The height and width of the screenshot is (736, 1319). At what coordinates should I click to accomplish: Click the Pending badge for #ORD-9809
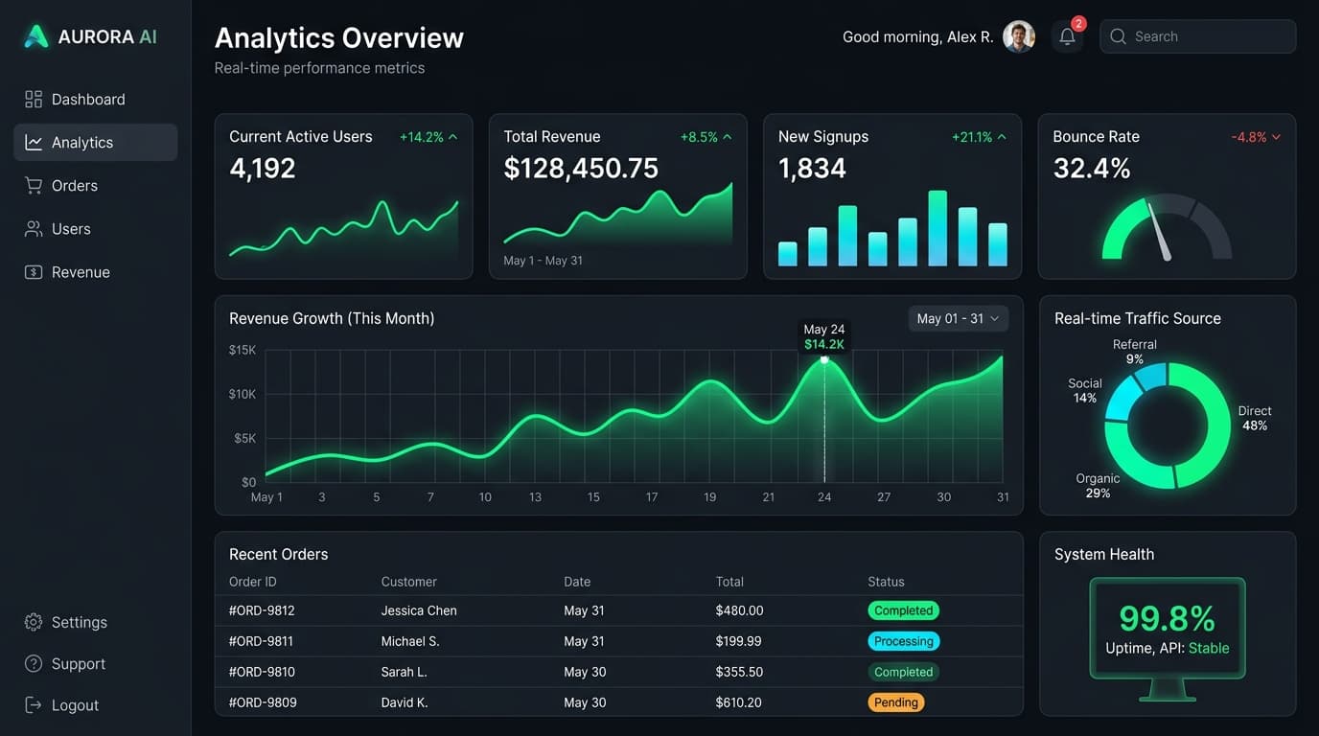pos(896,702)
